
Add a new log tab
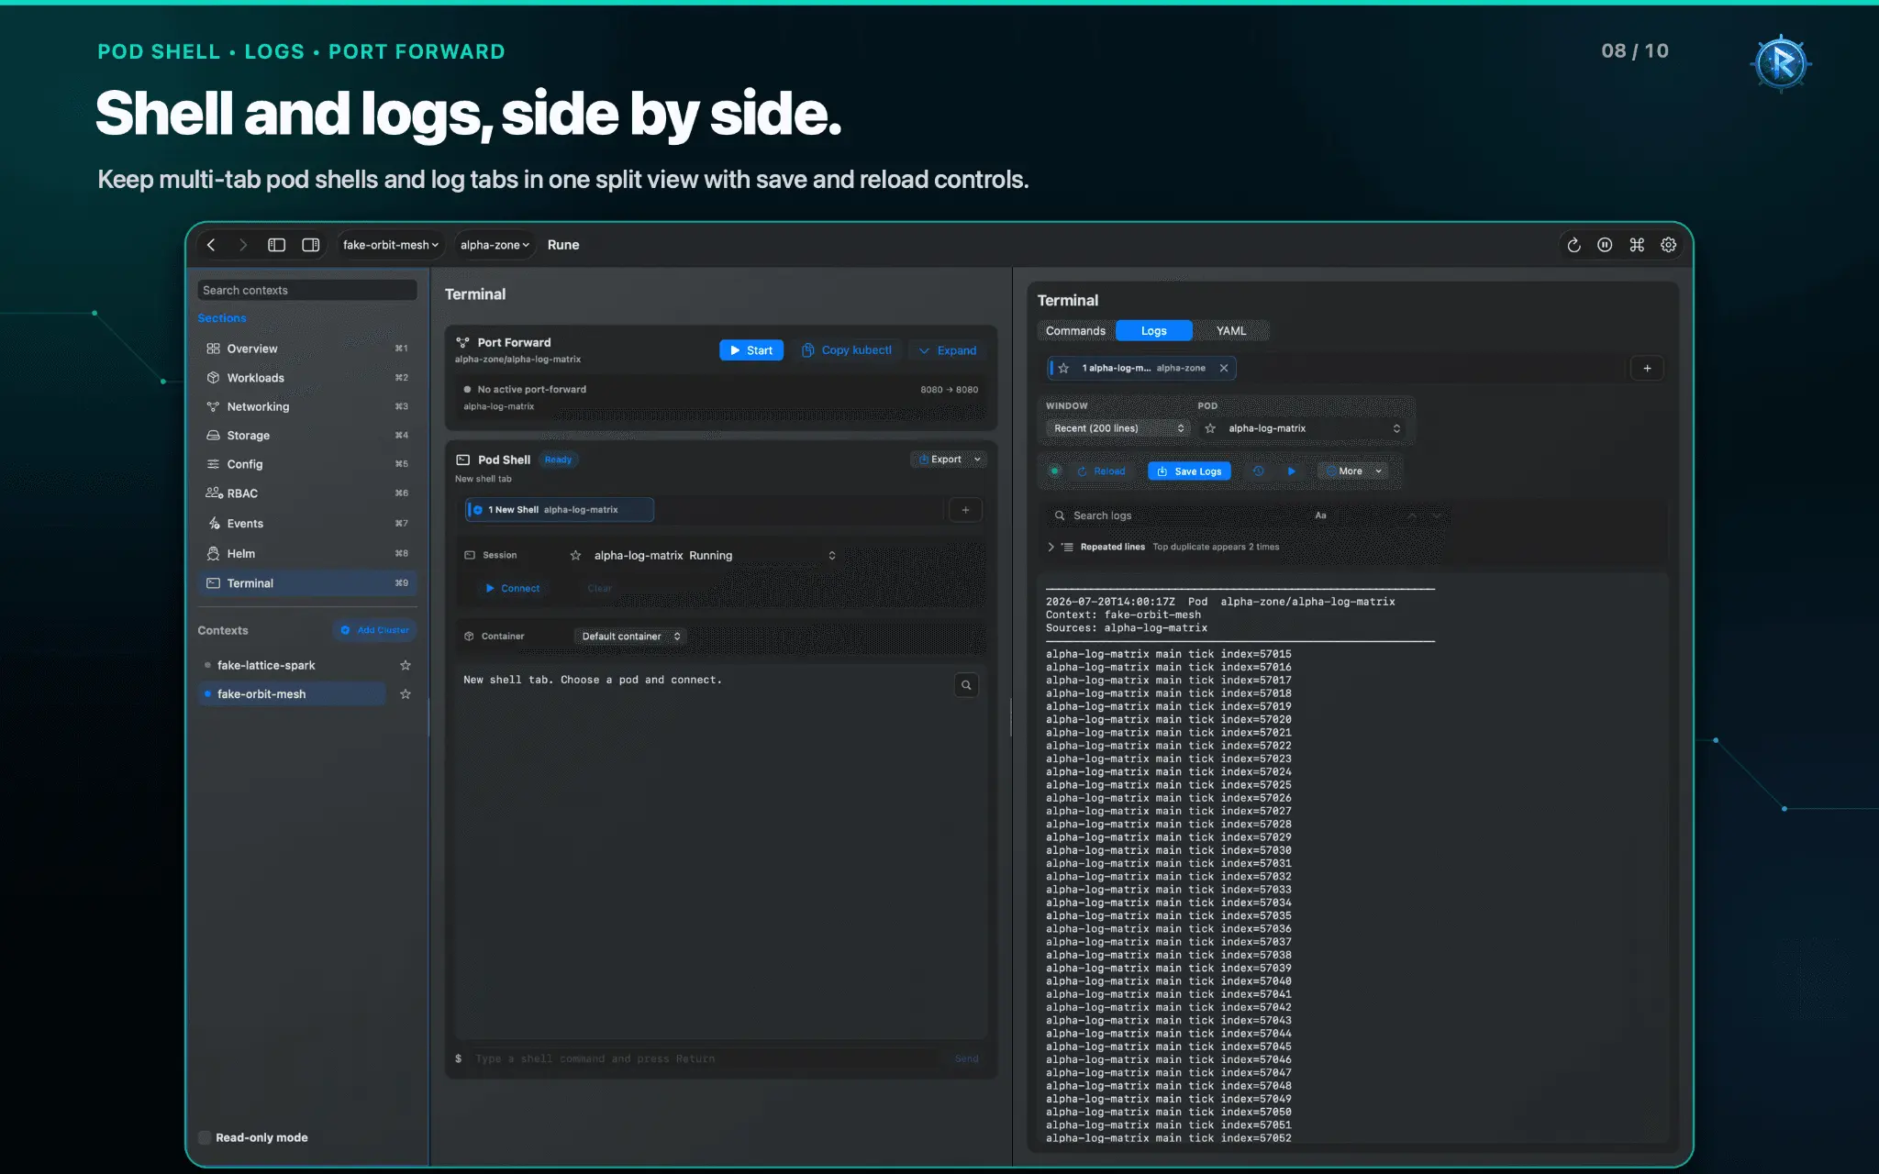pyautogui.click(x=1647, y=369)
